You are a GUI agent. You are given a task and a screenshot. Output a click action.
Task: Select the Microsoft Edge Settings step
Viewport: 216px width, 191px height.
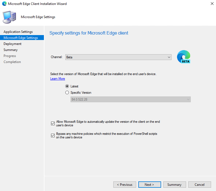pos(21,38)
